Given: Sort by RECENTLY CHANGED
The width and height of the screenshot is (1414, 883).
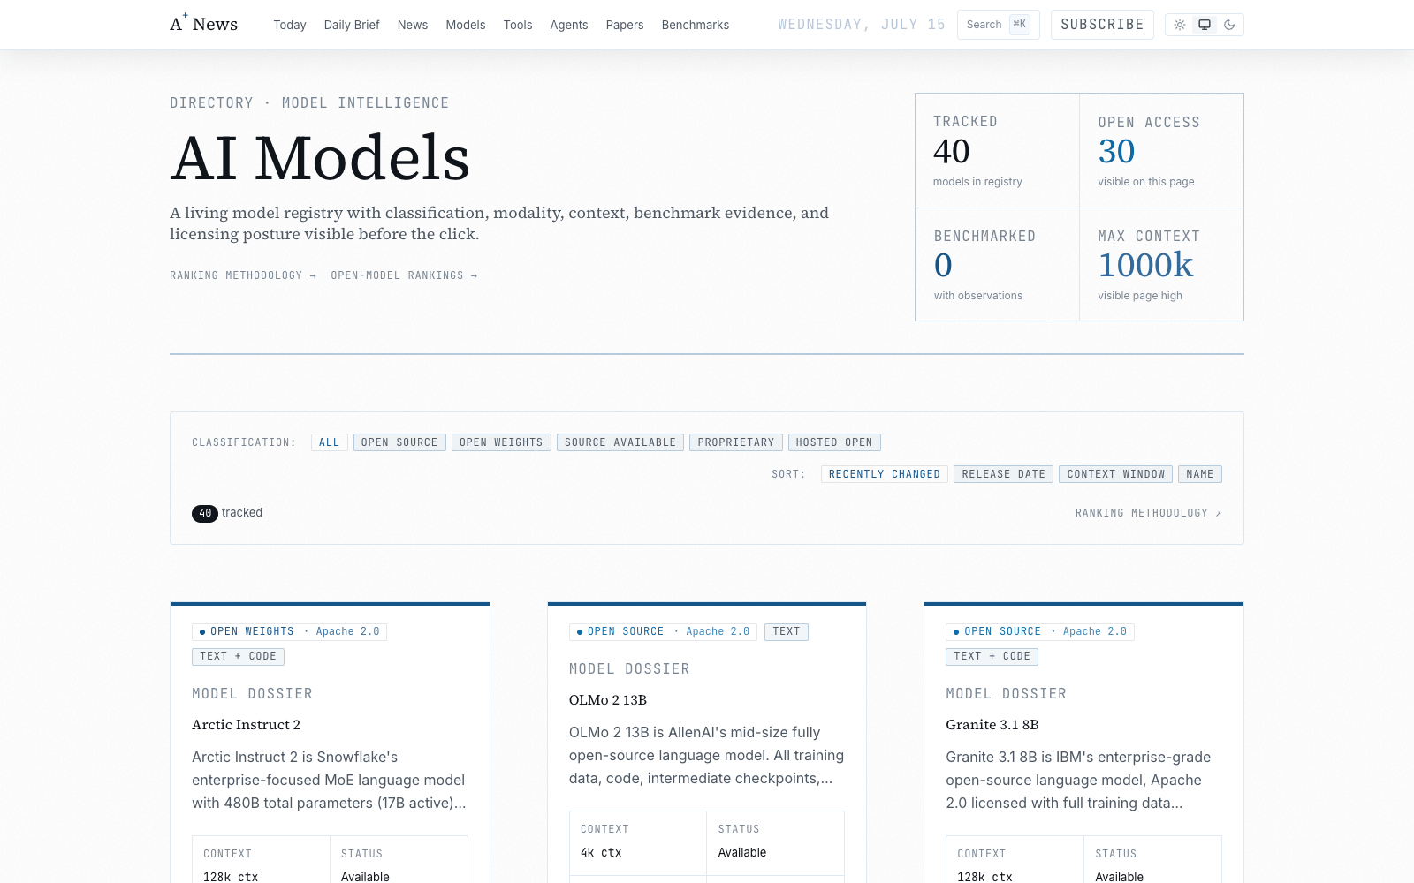Looking at the screenshot, I should pyautogui.click(x=885, y=474).
